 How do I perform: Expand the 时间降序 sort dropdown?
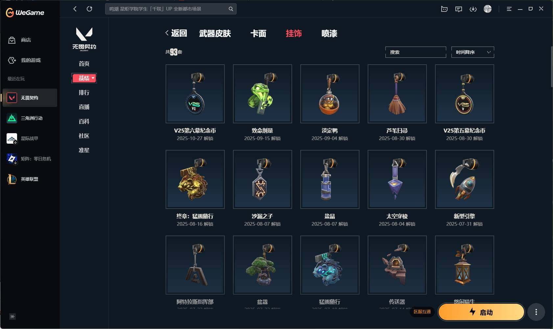click(472, 52)
